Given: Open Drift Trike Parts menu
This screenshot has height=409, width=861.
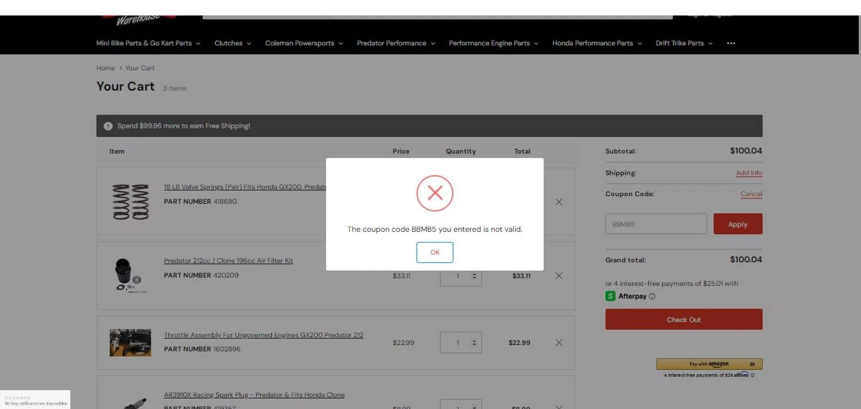Looking at the screenshot, I should (x=680, y=43).
